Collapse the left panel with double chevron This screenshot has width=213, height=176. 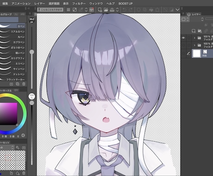(29, 8)
